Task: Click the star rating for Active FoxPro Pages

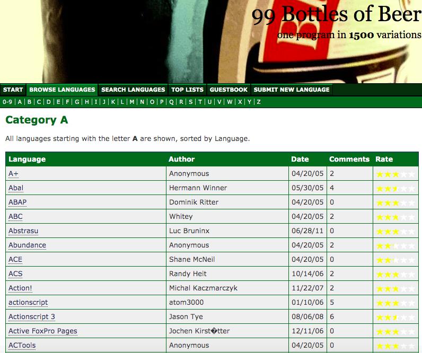Action: (x=395, y=331)
